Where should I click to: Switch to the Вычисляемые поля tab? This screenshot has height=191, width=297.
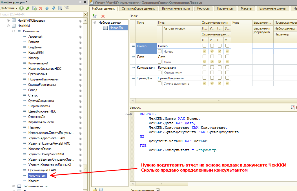tap(176, 8)
